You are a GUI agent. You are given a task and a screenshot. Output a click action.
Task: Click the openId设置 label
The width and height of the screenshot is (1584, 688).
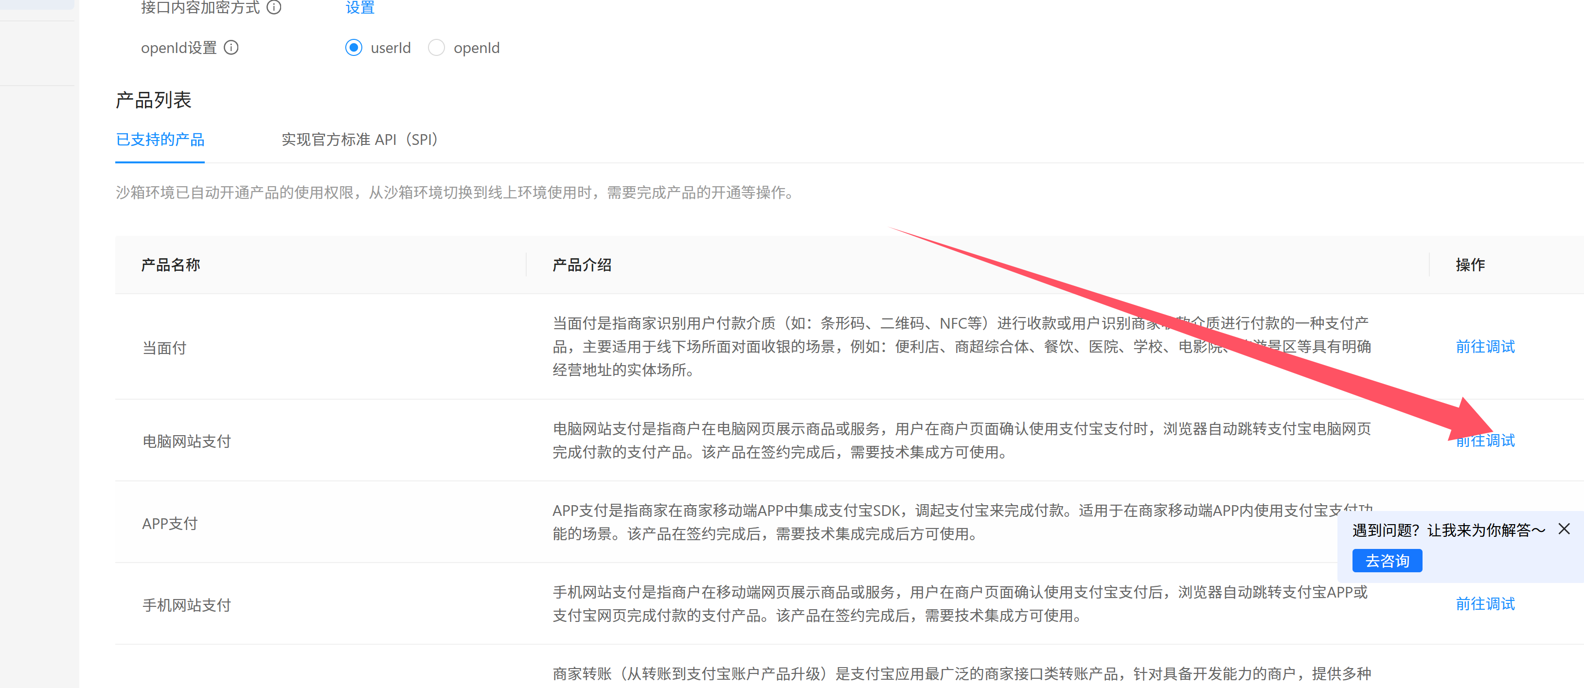[178, 47]
